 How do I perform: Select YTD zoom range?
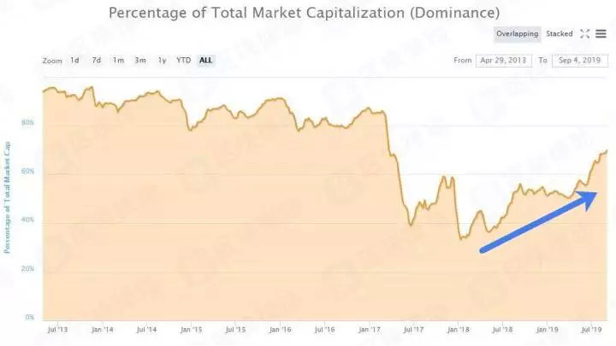pos(183,61)
